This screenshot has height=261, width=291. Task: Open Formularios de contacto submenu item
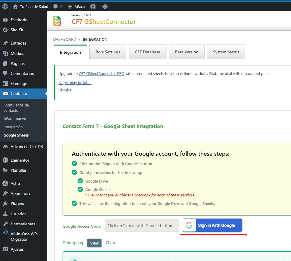tap(16, 108)
